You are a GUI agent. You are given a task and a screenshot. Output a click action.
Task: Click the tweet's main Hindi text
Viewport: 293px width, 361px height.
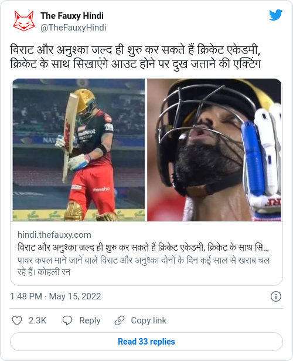tap(135, 56)
